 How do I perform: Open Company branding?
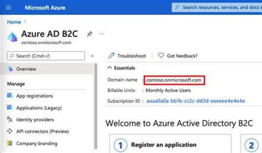point(37,143)
